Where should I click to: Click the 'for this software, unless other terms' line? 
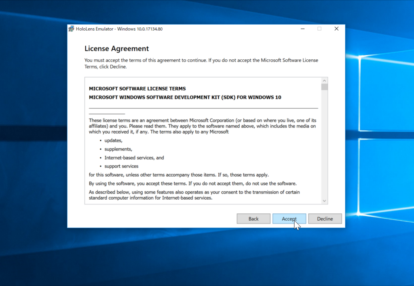[x=179, y=175]
